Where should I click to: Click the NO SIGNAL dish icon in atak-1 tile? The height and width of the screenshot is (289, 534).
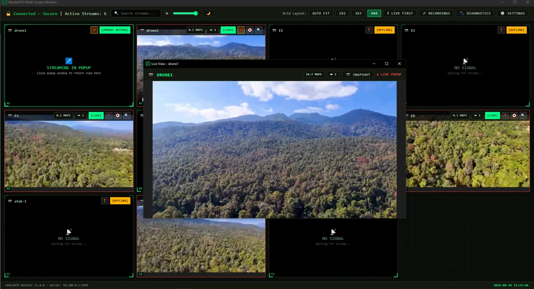[69, 231]
